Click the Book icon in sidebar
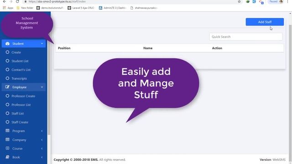The image size is (292, 164). 7,157
